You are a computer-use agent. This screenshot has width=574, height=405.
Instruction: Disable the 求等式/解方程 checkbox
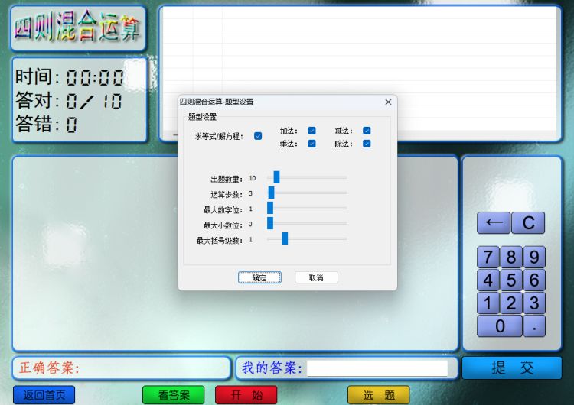[x=258, y=136]
